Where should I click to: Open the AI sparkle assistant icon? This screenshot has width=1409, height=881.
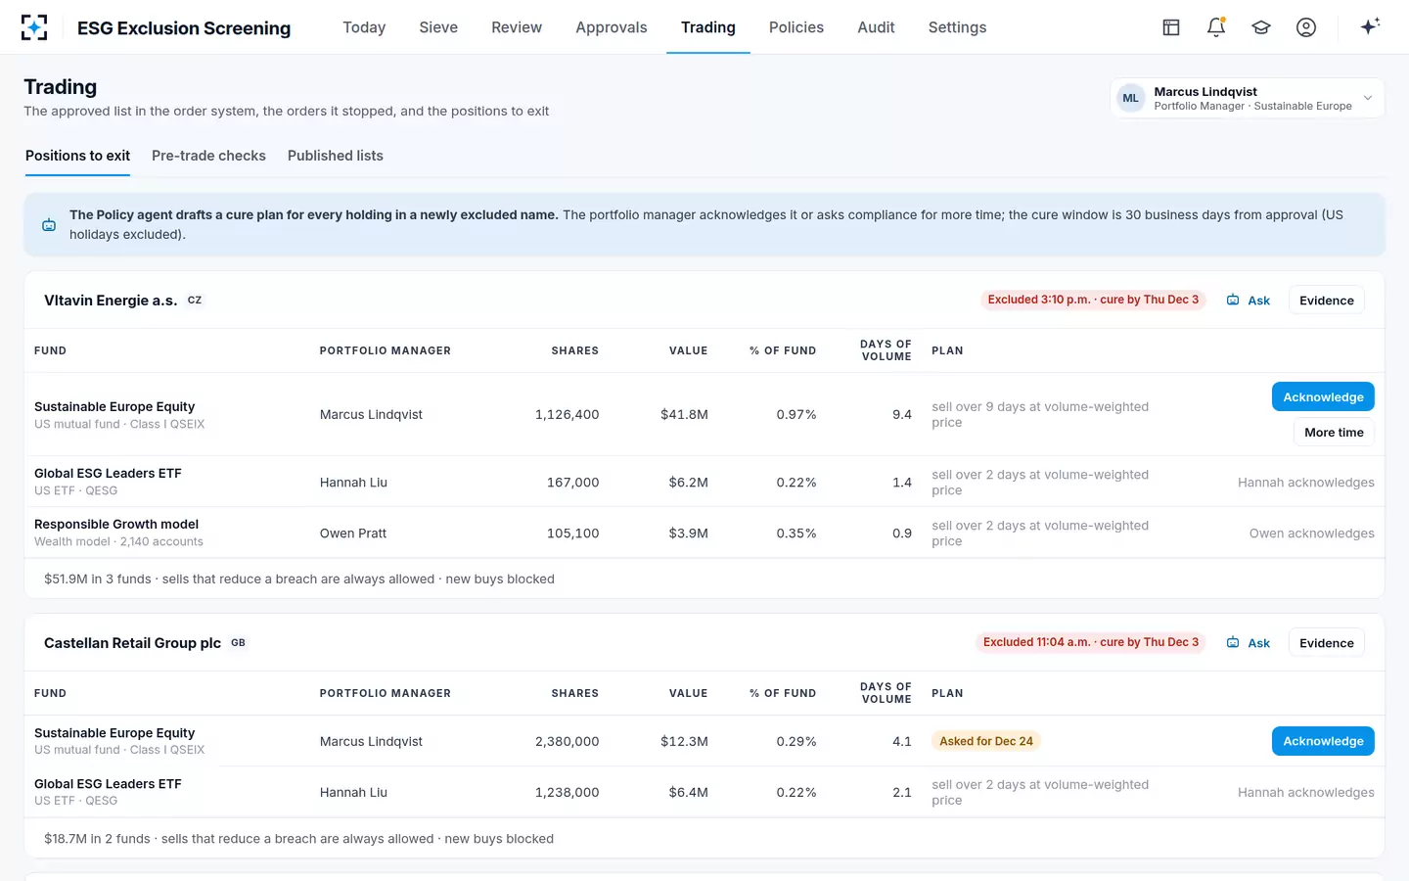click(x=1370, y=26)
